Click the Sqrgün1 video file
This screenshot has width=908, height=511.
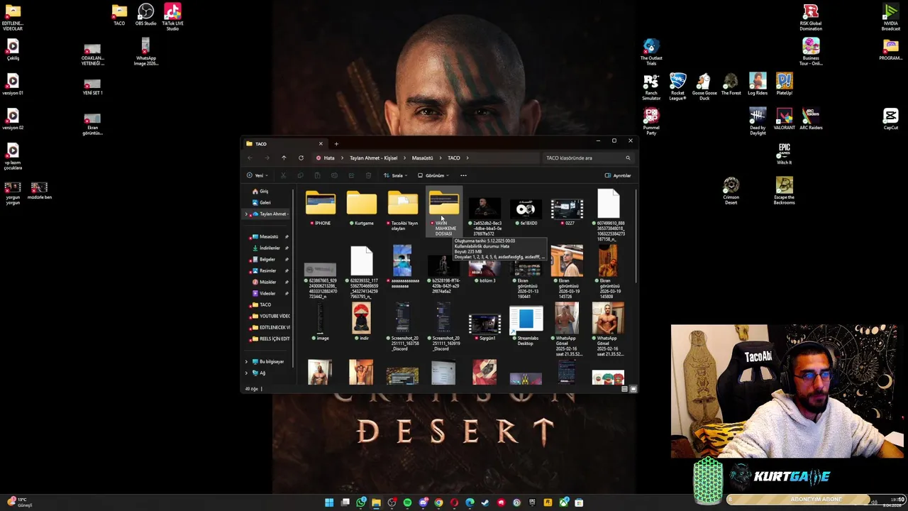tap(485, 326)
